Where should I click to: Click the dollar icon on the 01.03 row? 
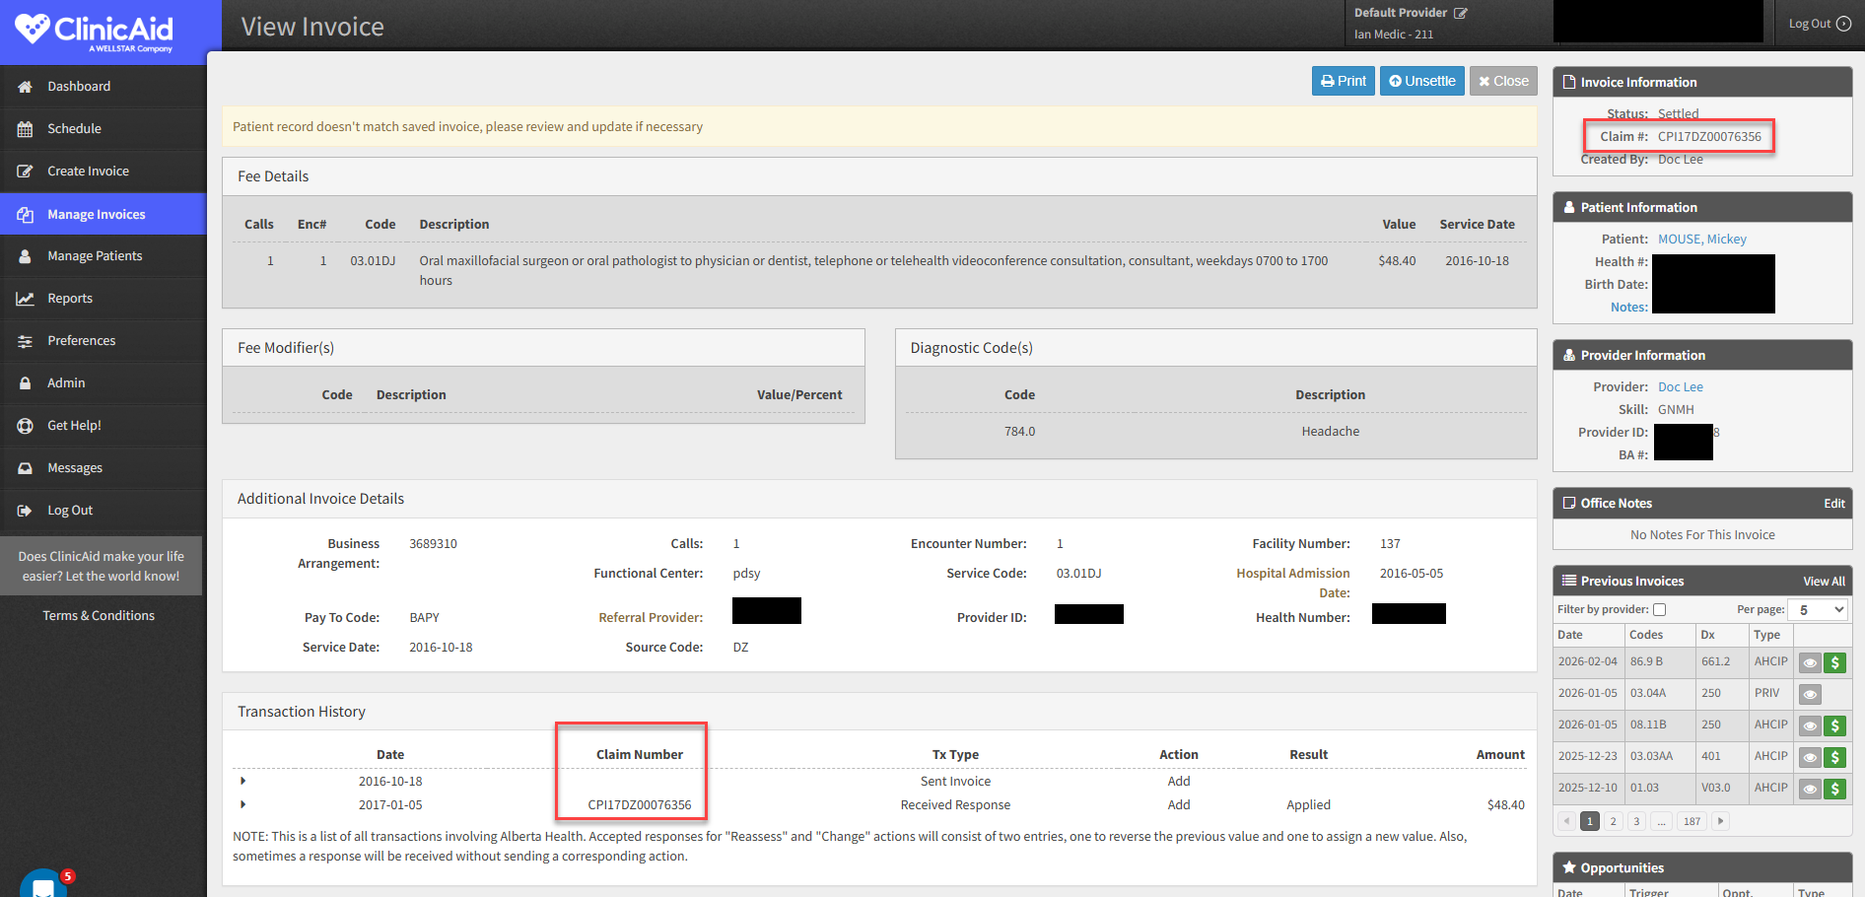1835,789
